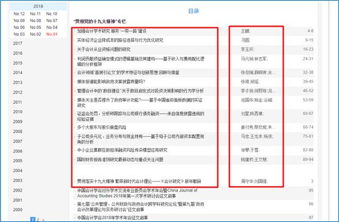This screenshot has height=222, width=339.
Task: Select issue No.04 of 2018
Action: 52,27
